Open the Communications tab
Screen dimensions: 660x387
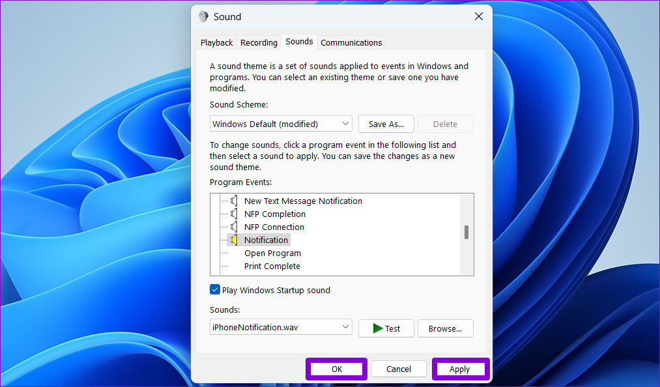coord(351,42)
